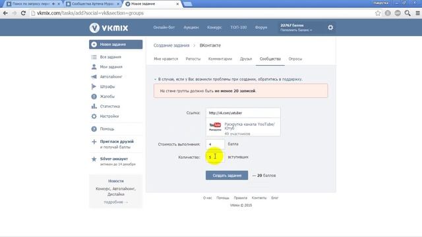Open the Мне нравится tab
422x237 pixels.
pyautogui.click(x=166, y=59)
